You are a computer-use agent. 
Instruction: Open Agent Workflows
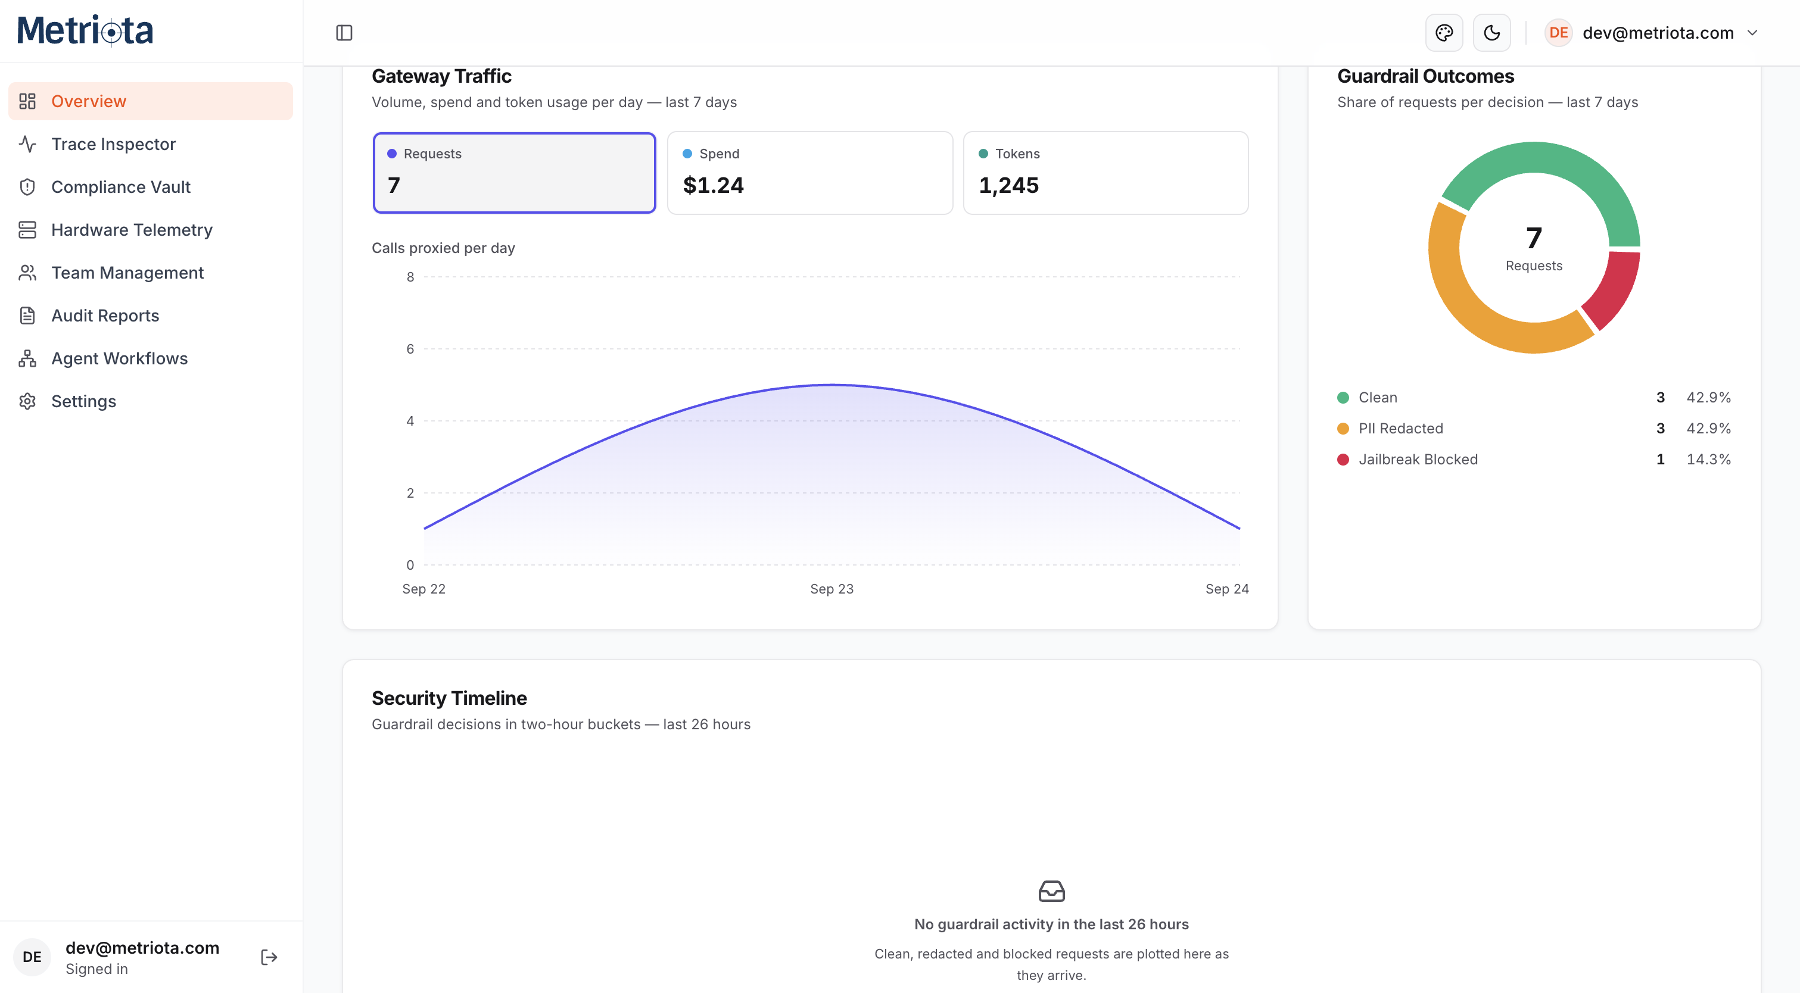click(x=150, y=358)
